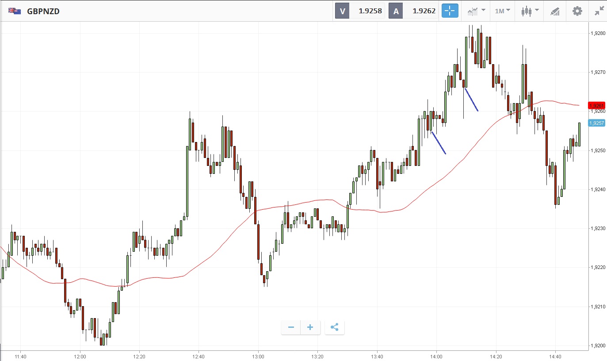Select the lower blue trend line

(x=439, y=142)
